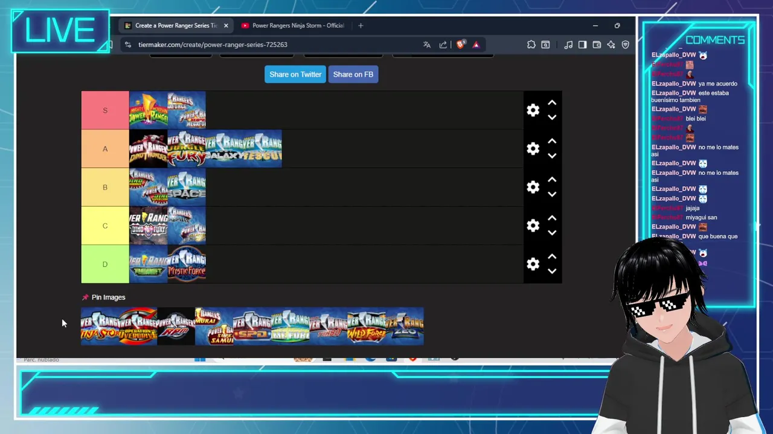Open the extensions puzzle icon

click(x=531, y=45)
